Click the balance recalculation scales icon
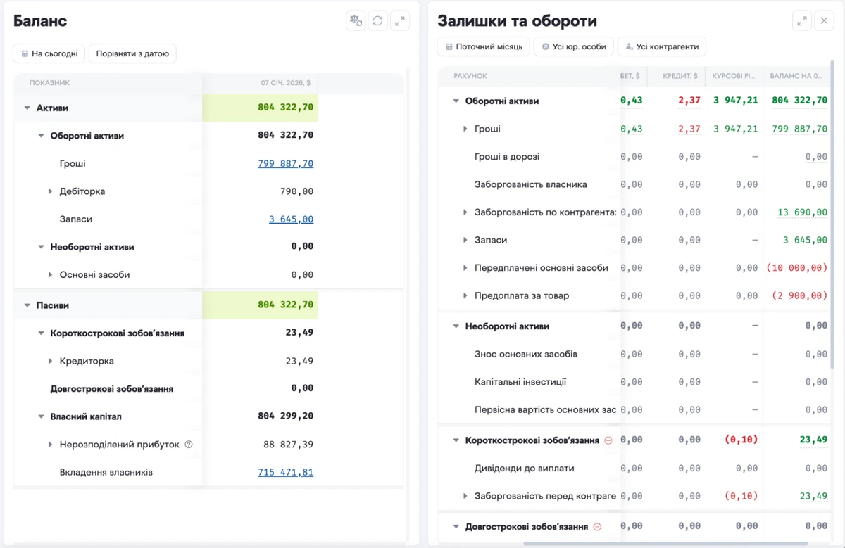 (356, 20)
